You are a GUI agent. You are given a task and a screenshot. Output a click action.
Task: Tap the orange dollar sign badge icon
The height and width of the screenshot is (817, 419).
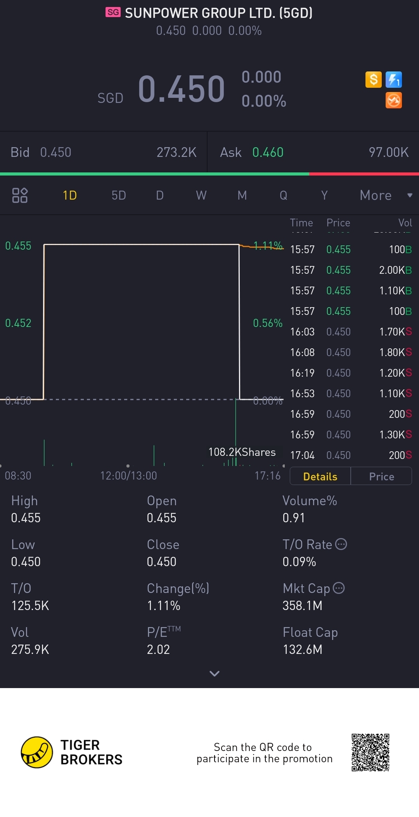coord(374,80)
